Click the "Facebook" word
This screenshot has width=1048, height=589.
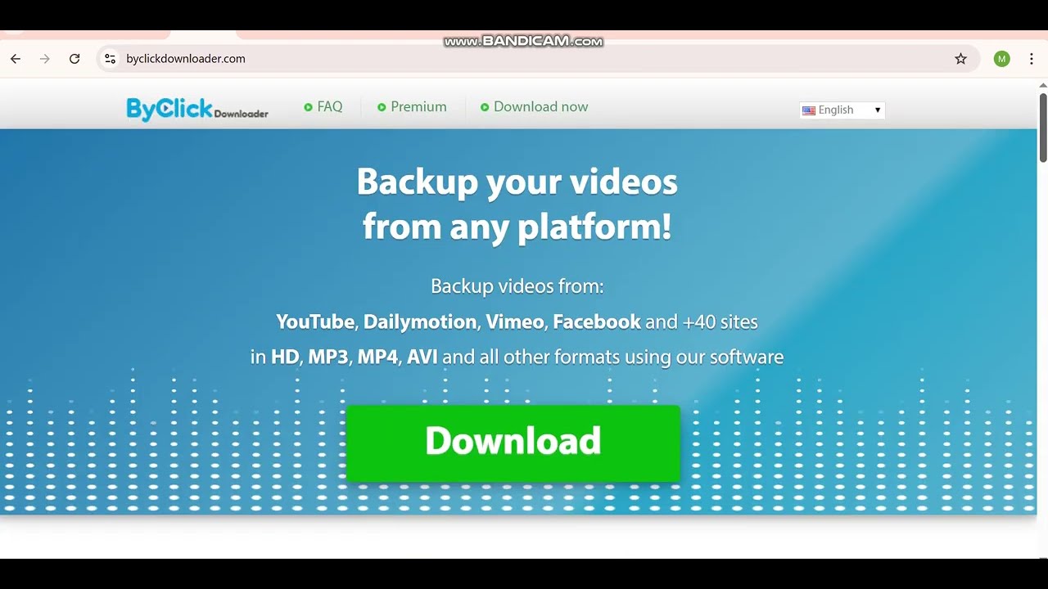click(x=597, y=322)
